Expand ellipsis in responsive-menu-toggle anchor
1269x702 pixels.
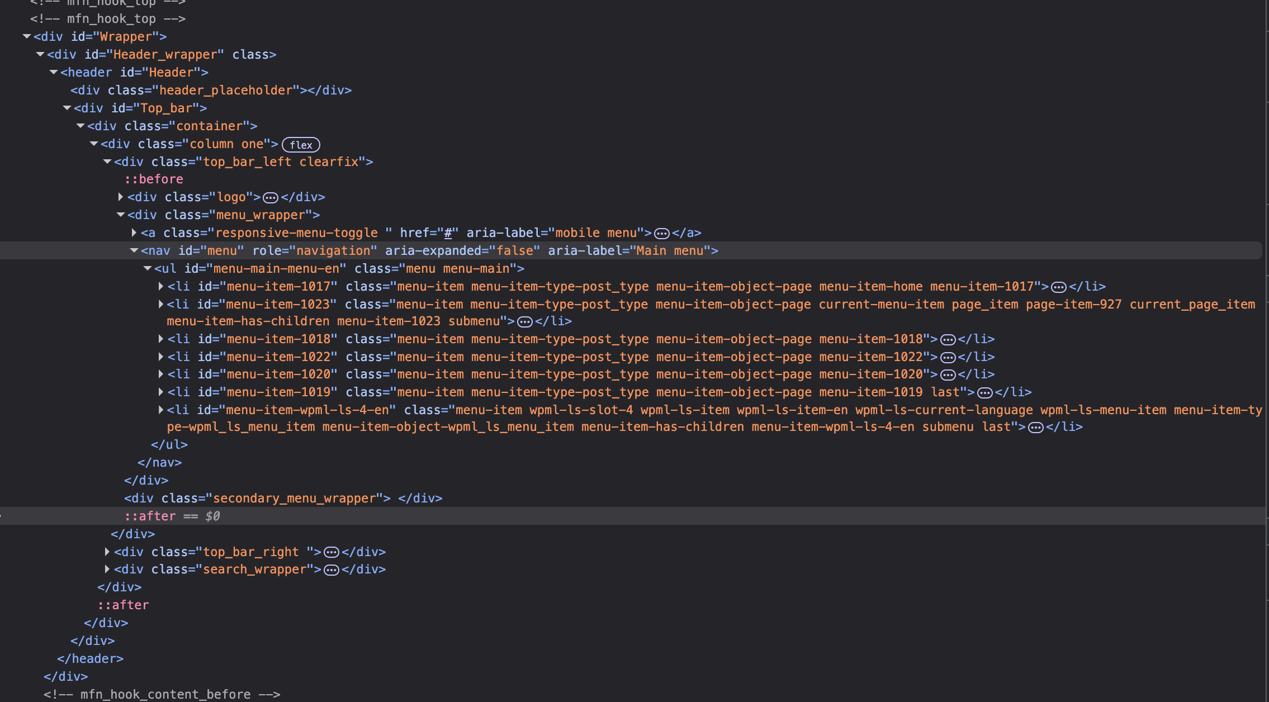(662, 234)
